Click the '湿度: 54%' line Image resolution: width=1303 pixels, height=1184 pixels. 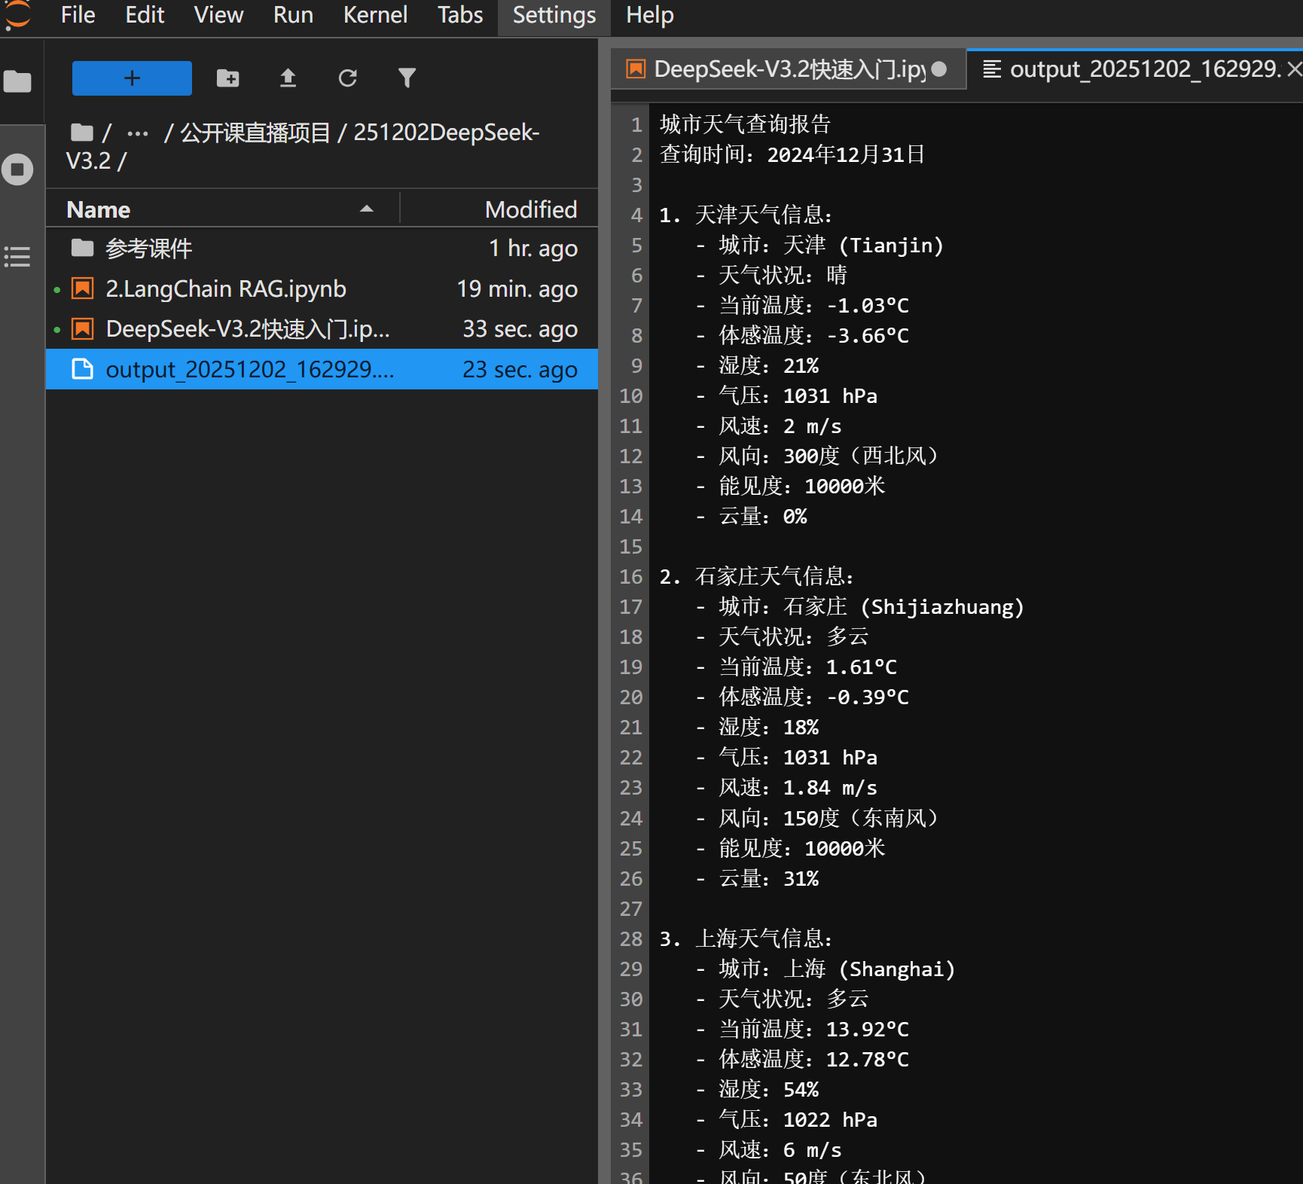[x=757, y=1089]
